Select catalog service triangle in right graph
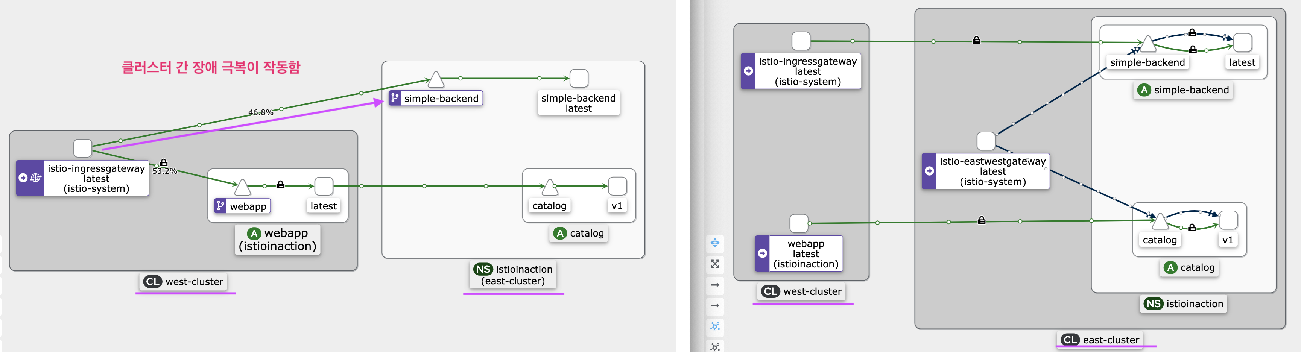The image size is (1301, 352). coord(1160,221)
